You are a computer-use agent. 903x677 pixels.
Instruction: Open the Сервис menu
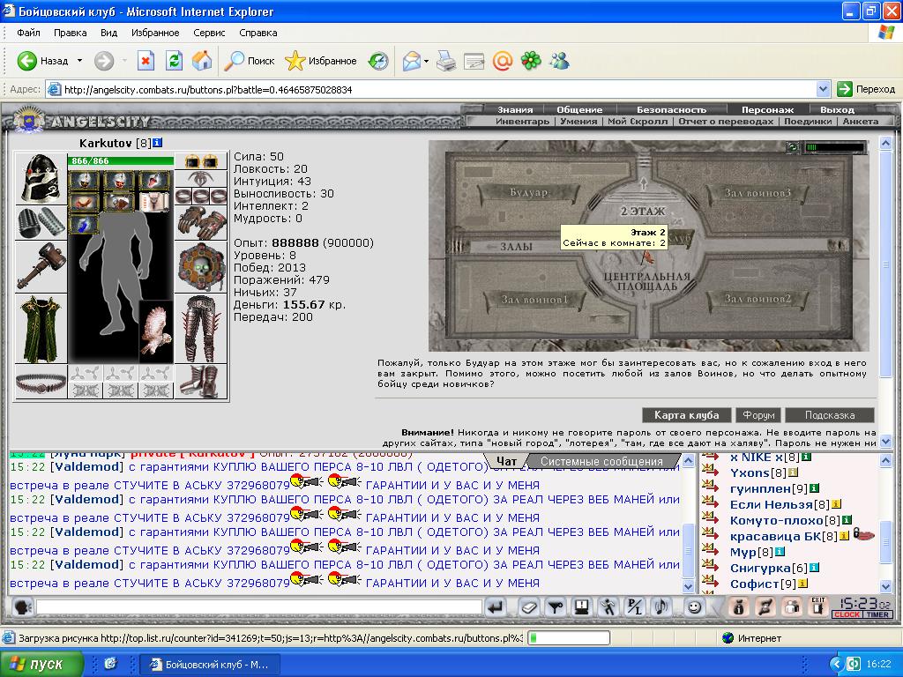209,33
